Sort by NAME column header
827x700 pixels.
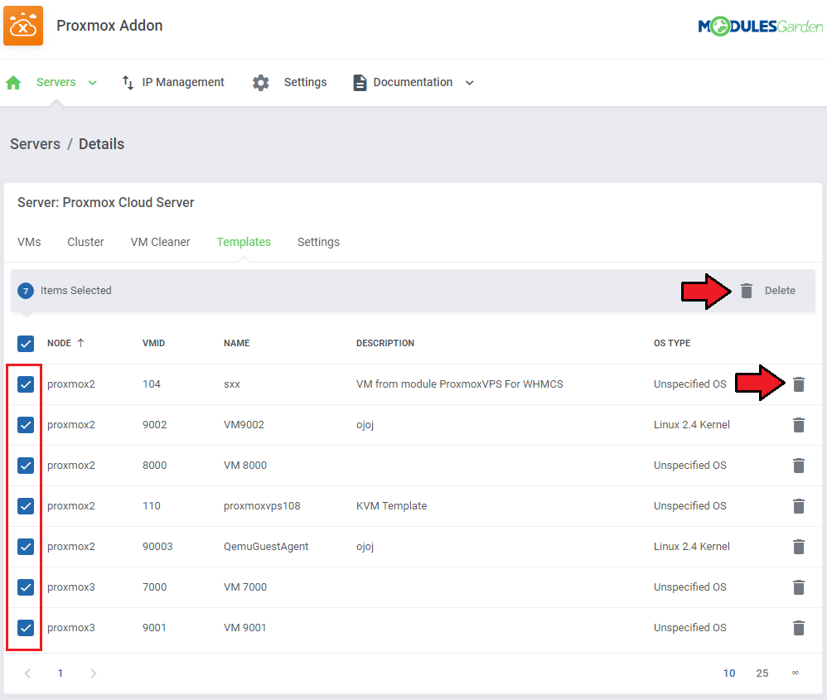point(236,343)
